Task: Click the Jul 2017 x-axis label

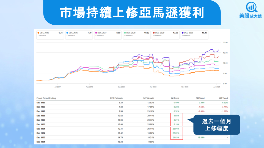Action: pos(57,87)
